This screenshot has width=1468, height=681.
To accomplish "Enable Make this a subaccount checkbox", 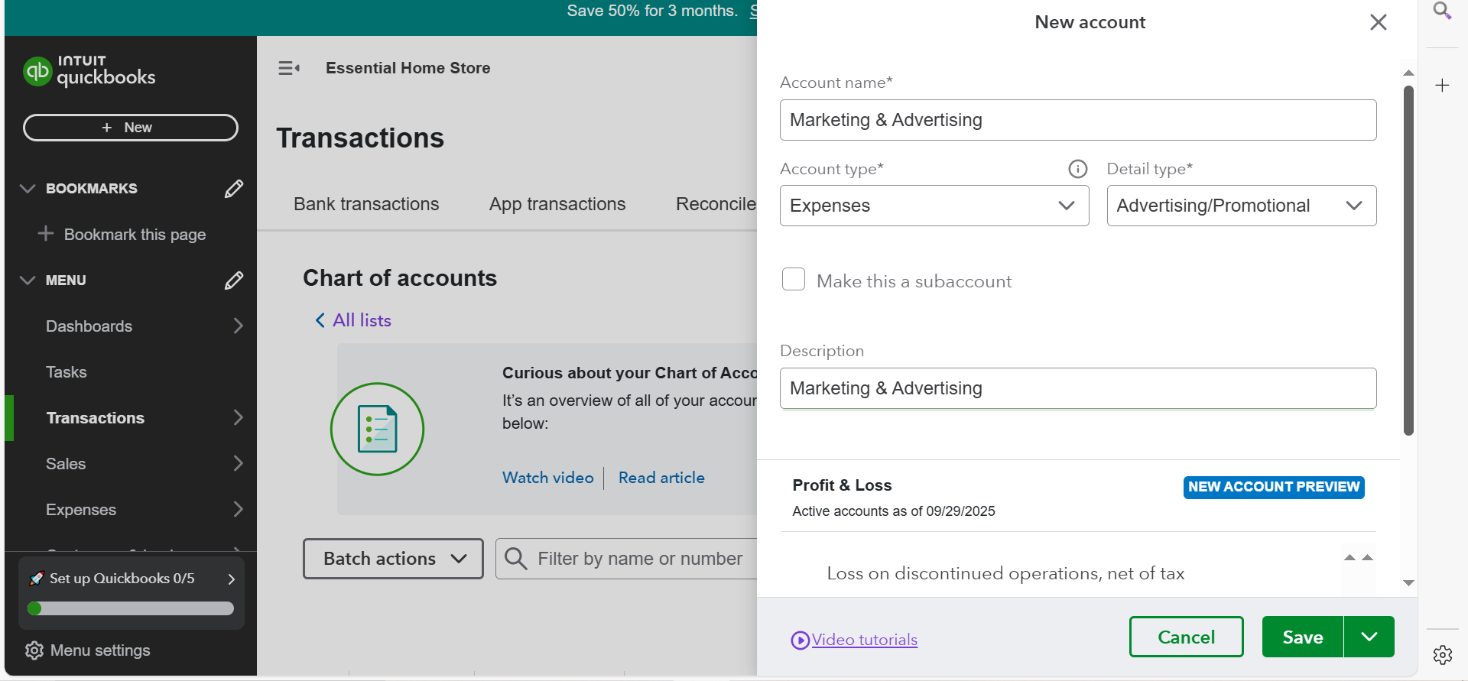I will tap(794, 280).
